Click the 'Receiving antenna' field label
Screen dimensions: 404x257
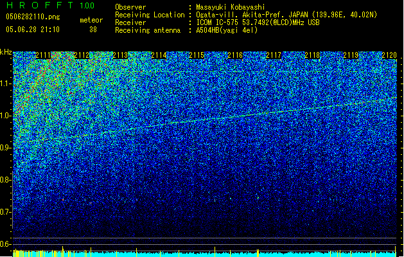(148, 30)
